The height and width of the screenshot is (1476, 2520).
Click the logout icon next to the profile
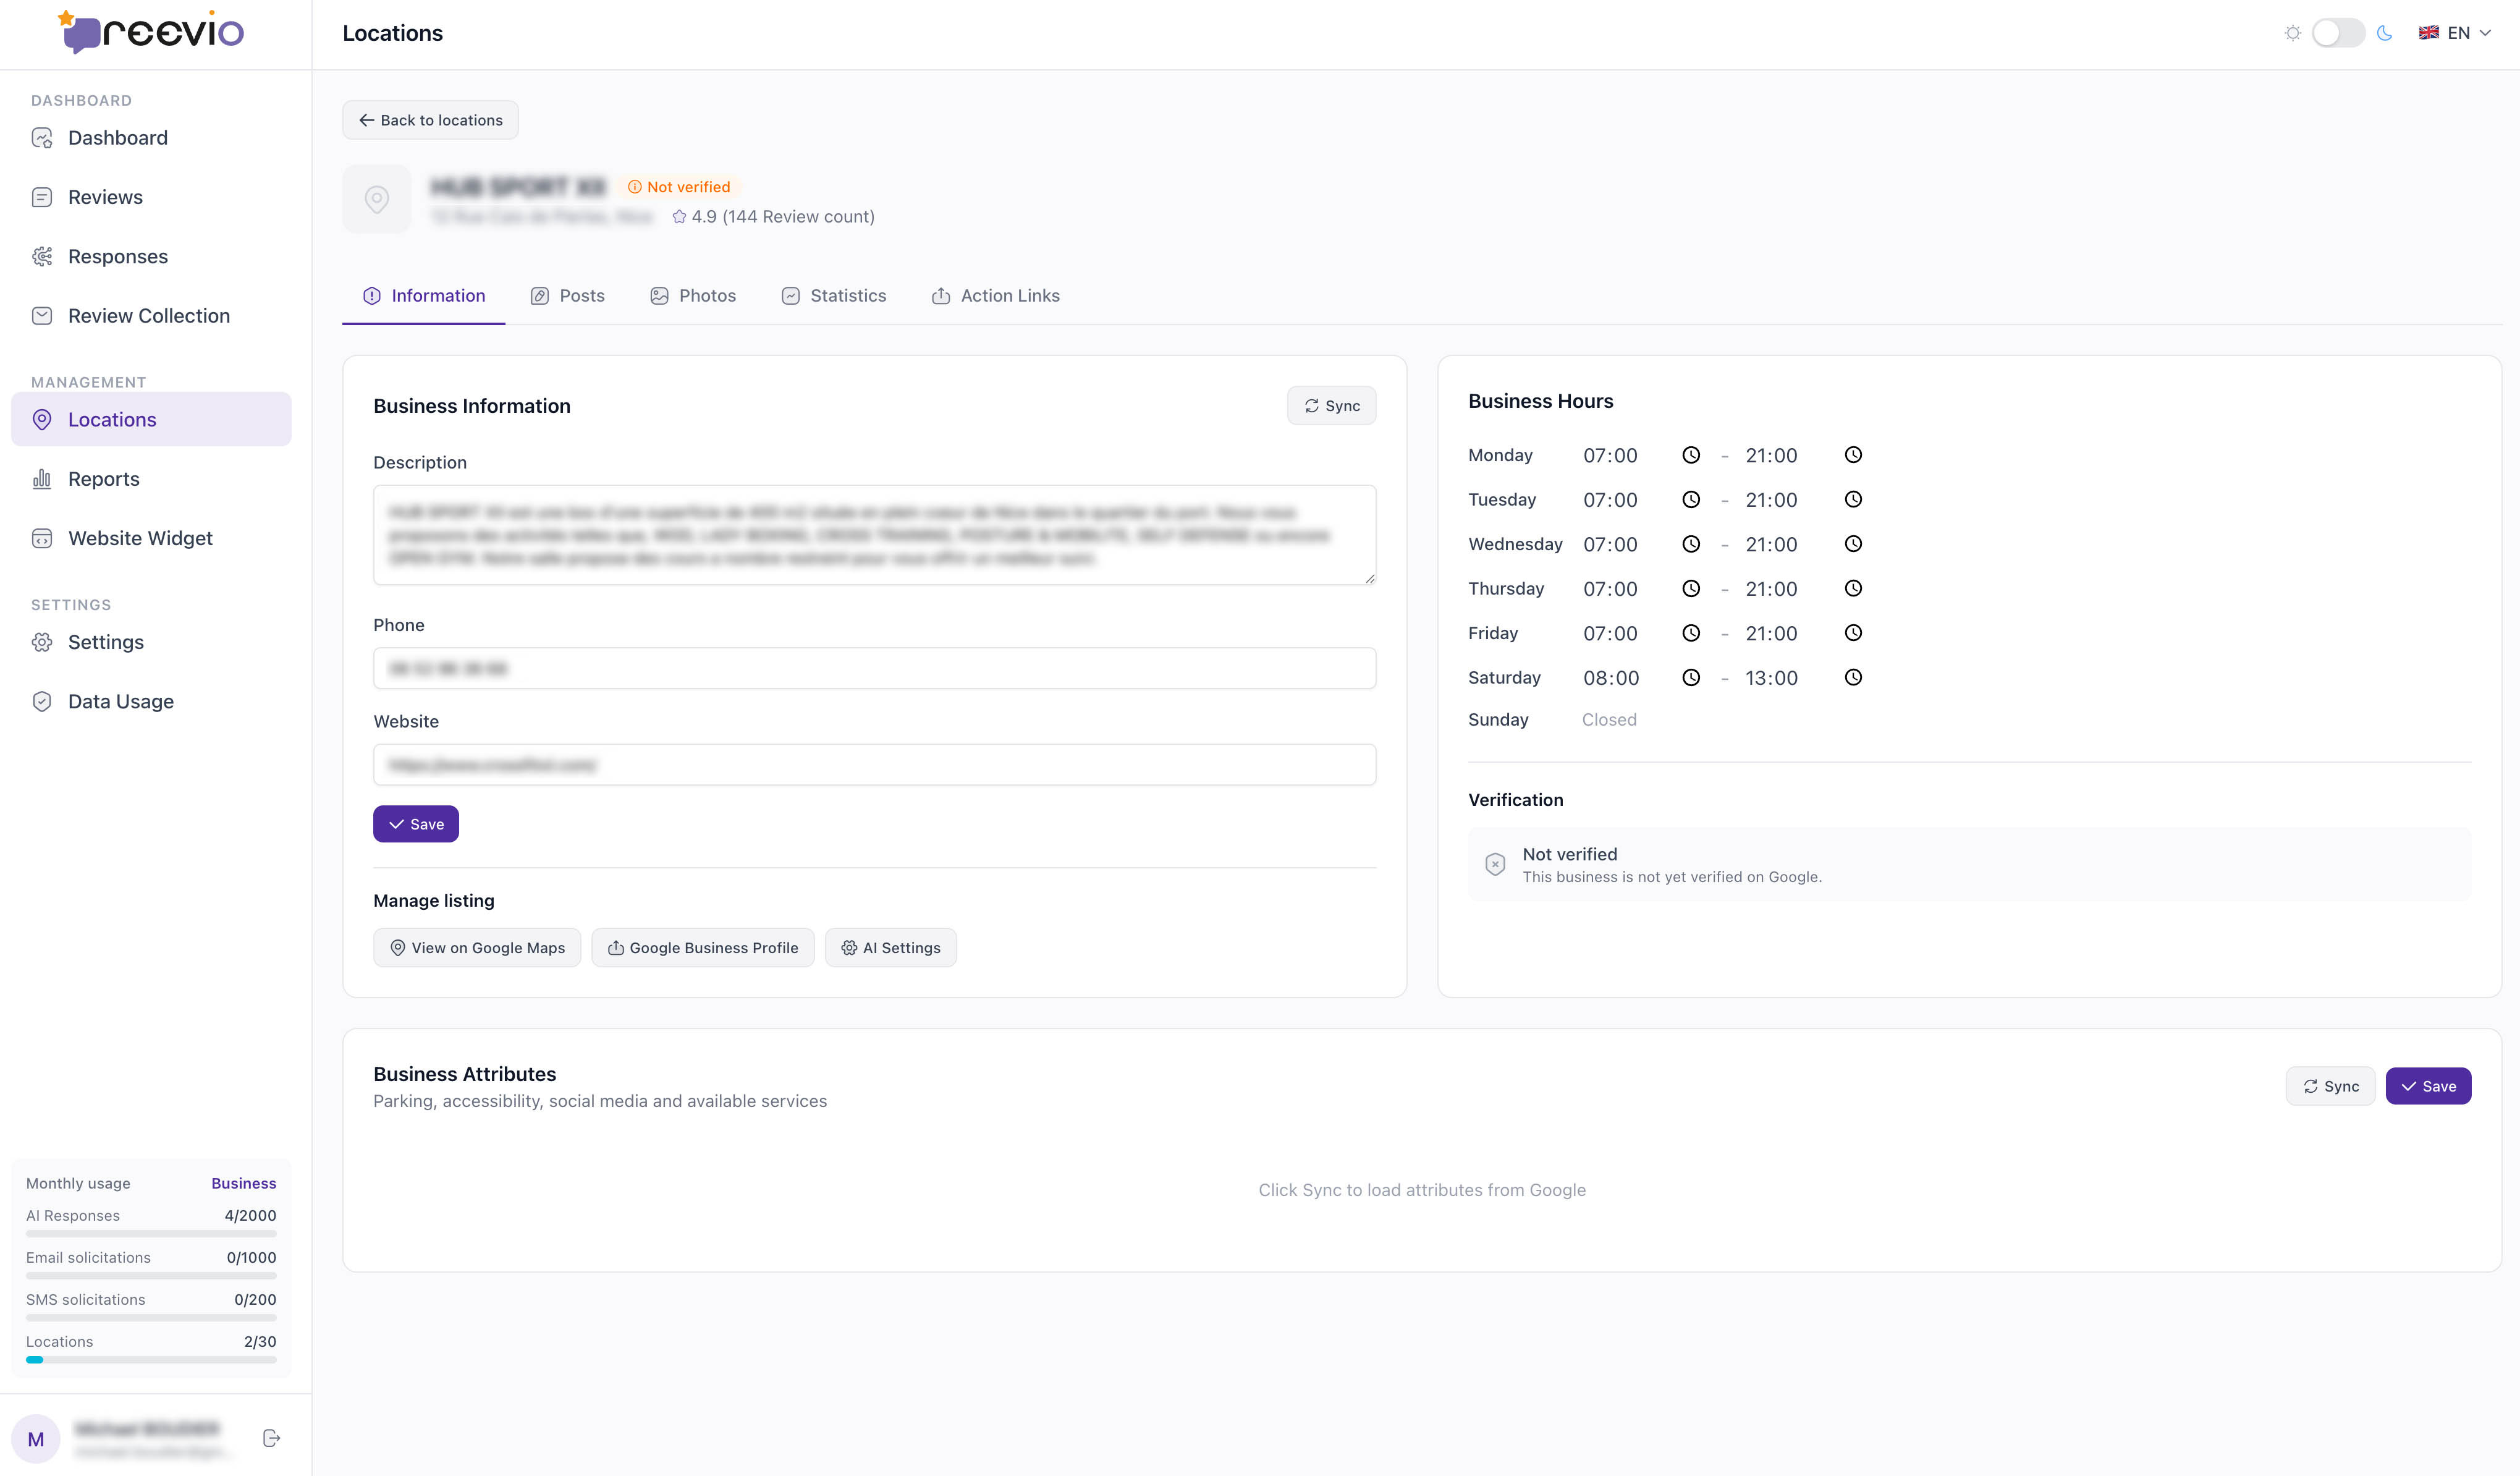coord(270,1437)
